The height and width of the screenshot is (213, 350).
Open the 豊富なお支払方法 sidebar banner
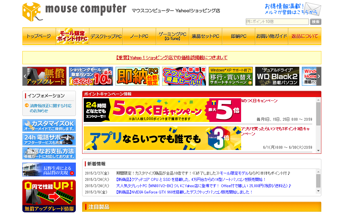(49, 153)
